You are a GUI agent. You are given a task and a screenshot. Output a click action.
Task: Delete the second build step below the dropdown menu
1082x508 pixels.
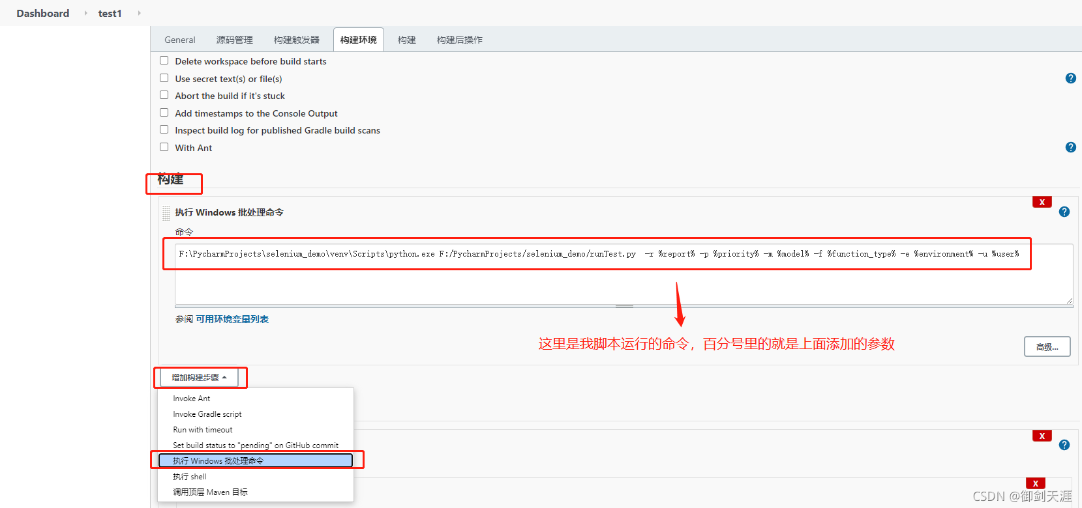(x=1042, y=436)
